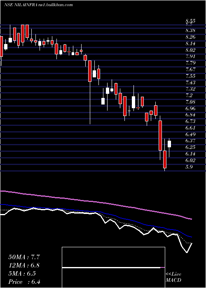Click the 6.84 price axis label

coord(190,115)
